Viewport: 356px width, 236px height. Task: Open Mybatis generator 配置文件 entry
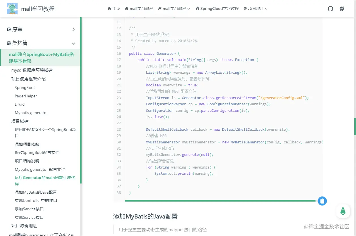[40, 169]
